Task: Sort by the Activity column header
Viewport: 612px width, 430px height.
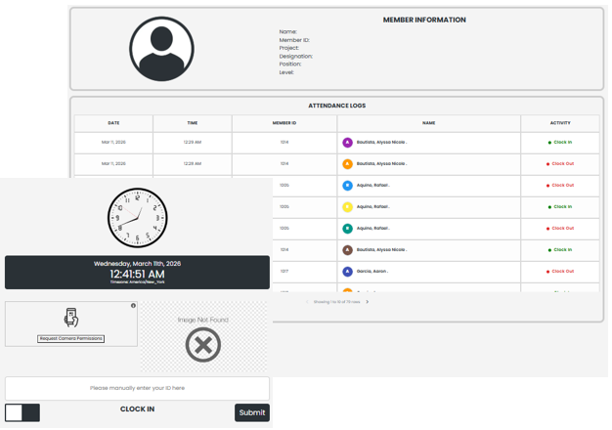Action: tap(560, 123)
